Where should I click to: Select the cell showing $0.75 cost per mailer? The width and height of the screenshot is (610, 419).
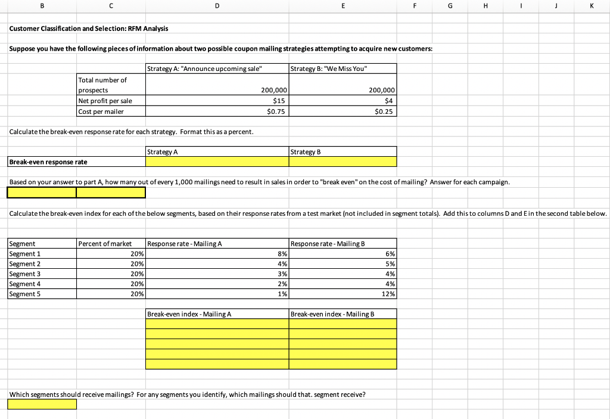tap(217, 111)
